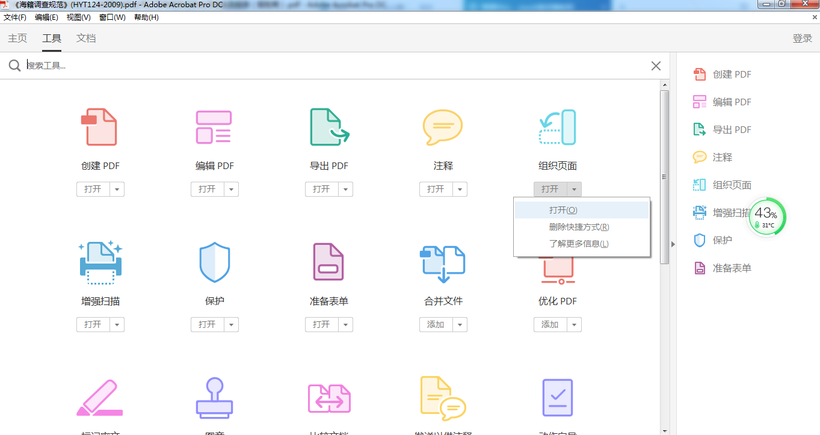Click 打开 button under 准备表单
The image size is (820, 435).
[322, 325]
